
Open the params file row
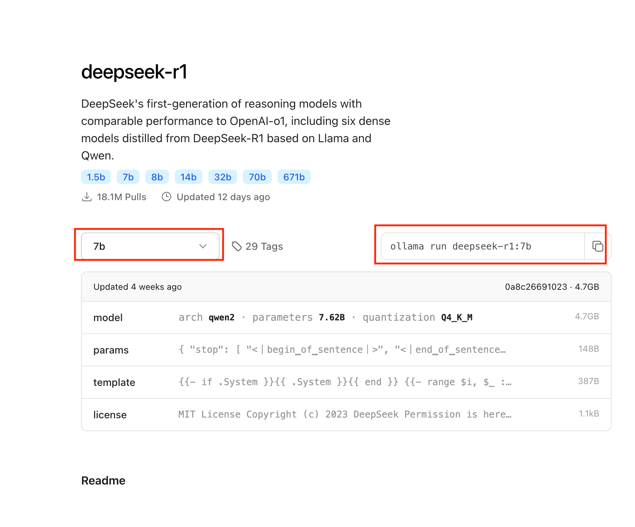[346, 350]
